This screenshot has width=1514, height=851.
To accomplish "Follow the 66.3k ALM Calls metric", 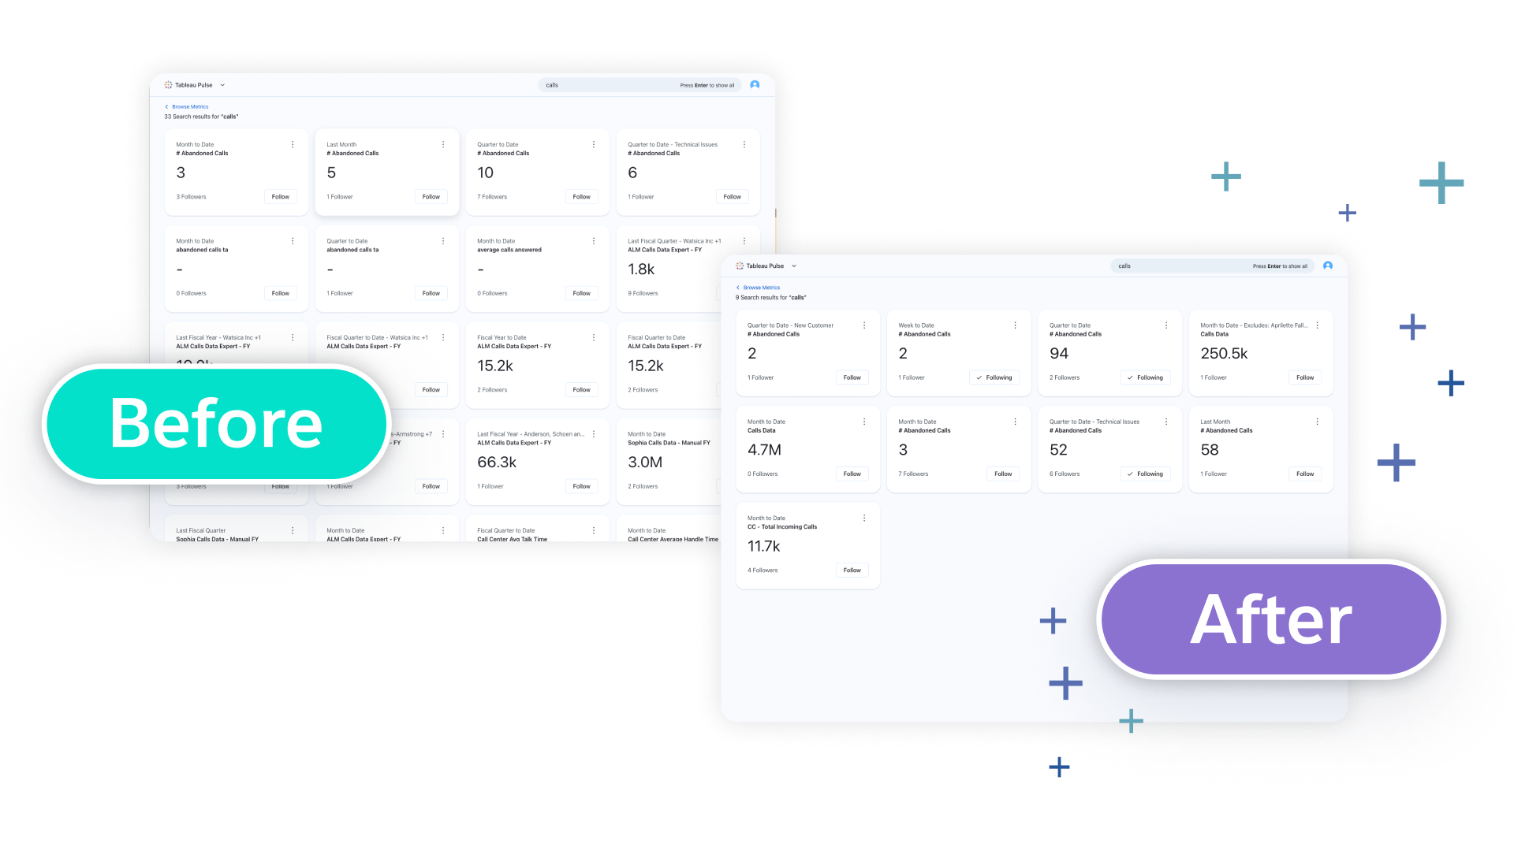I will (x=582, y=486).
